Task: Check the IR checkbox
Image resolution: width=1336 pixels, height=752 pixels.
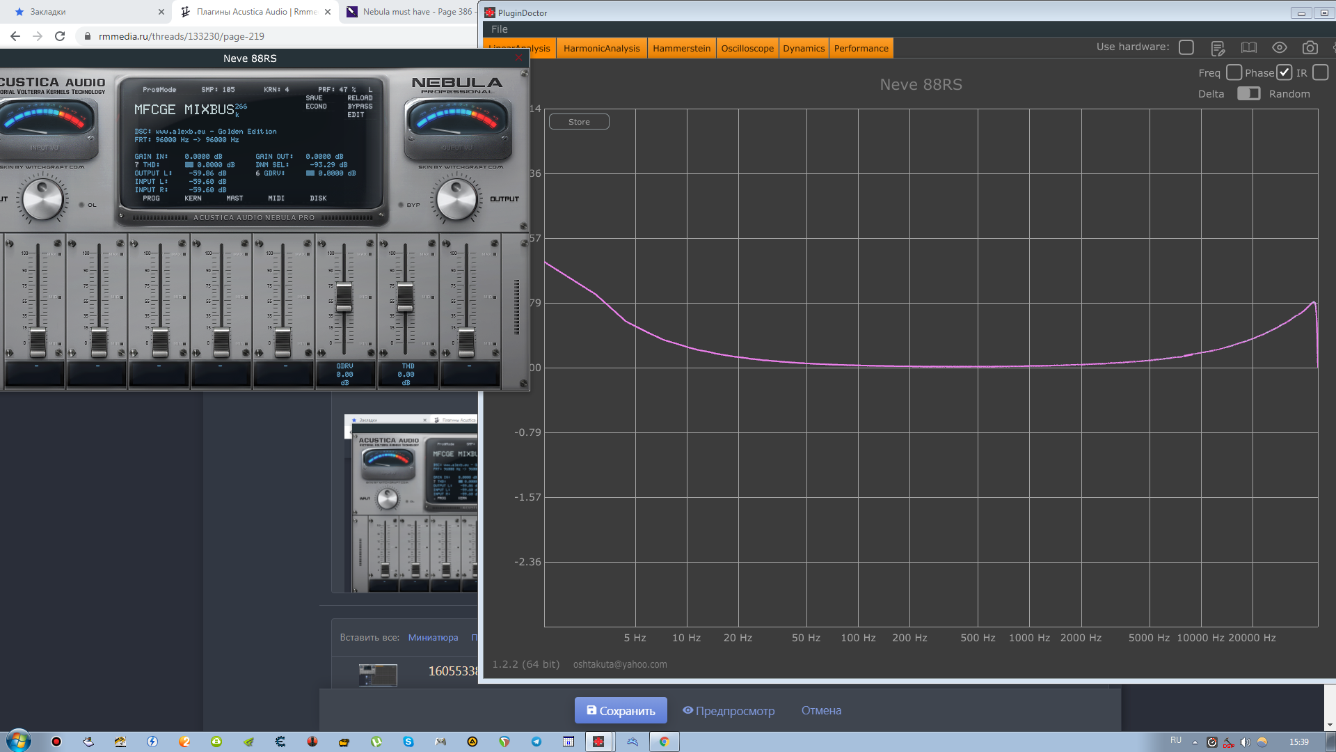Action: pos(1321,72)
